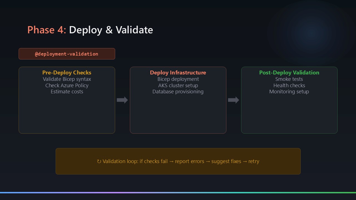Select the "Database provisioning" text
This screenshot has width=356, height=200.
click(178, 92)
